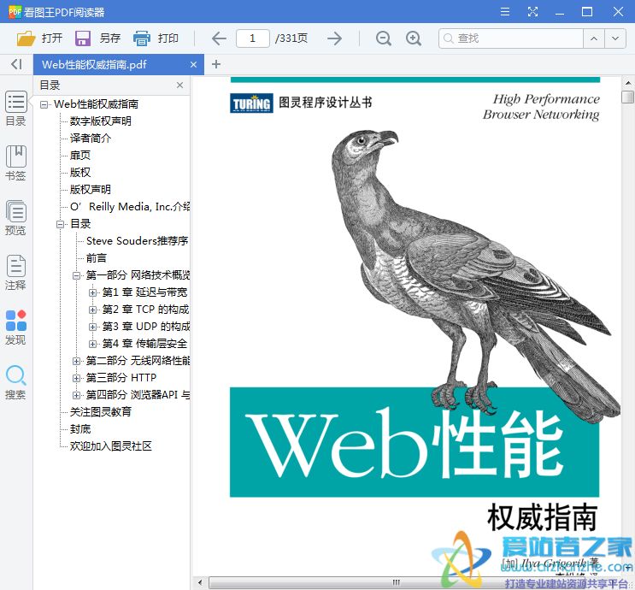
Task: Expand 第三部分 HTTP node
Action: pyautogui.click(x=76, y=378)
